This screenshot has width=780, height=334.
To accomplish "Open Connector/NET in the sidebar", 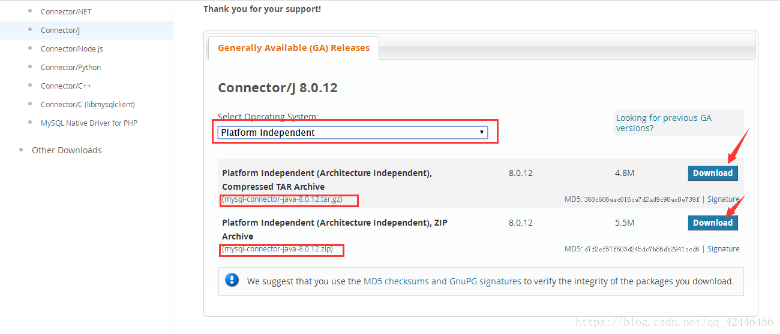I will click(x=66, y=11).
